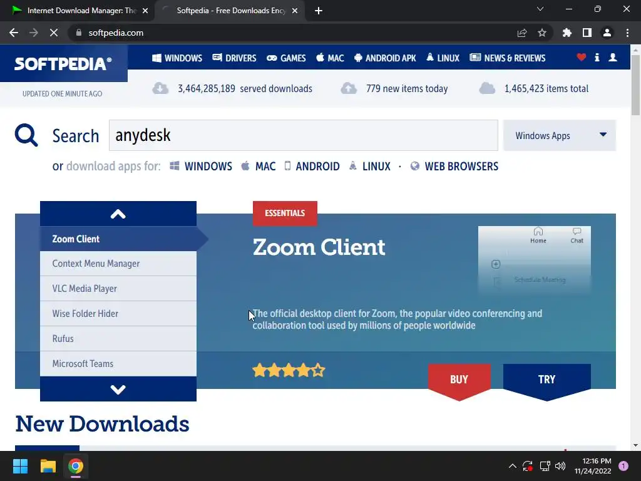Open the Android APK section
The width and height of the screenshot is (641, 481).
click(385, 58)
